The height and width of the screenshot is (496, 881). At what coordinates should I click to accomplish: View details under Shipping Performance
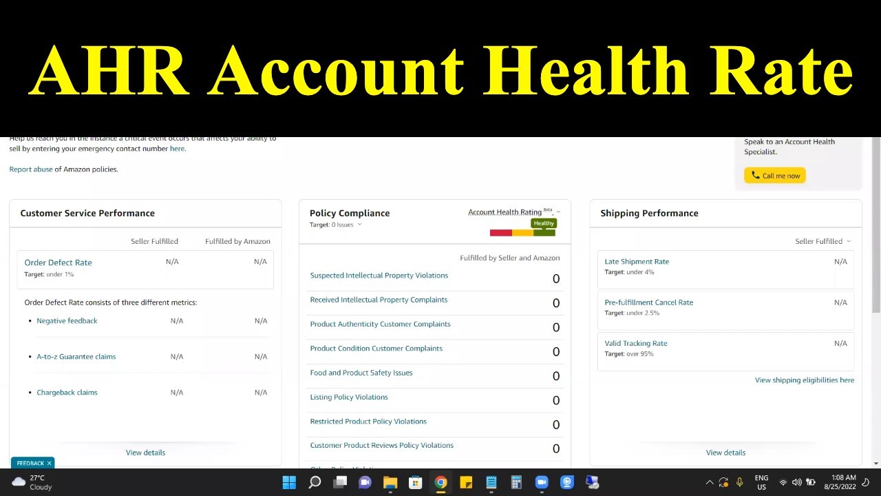pos(725,453)
